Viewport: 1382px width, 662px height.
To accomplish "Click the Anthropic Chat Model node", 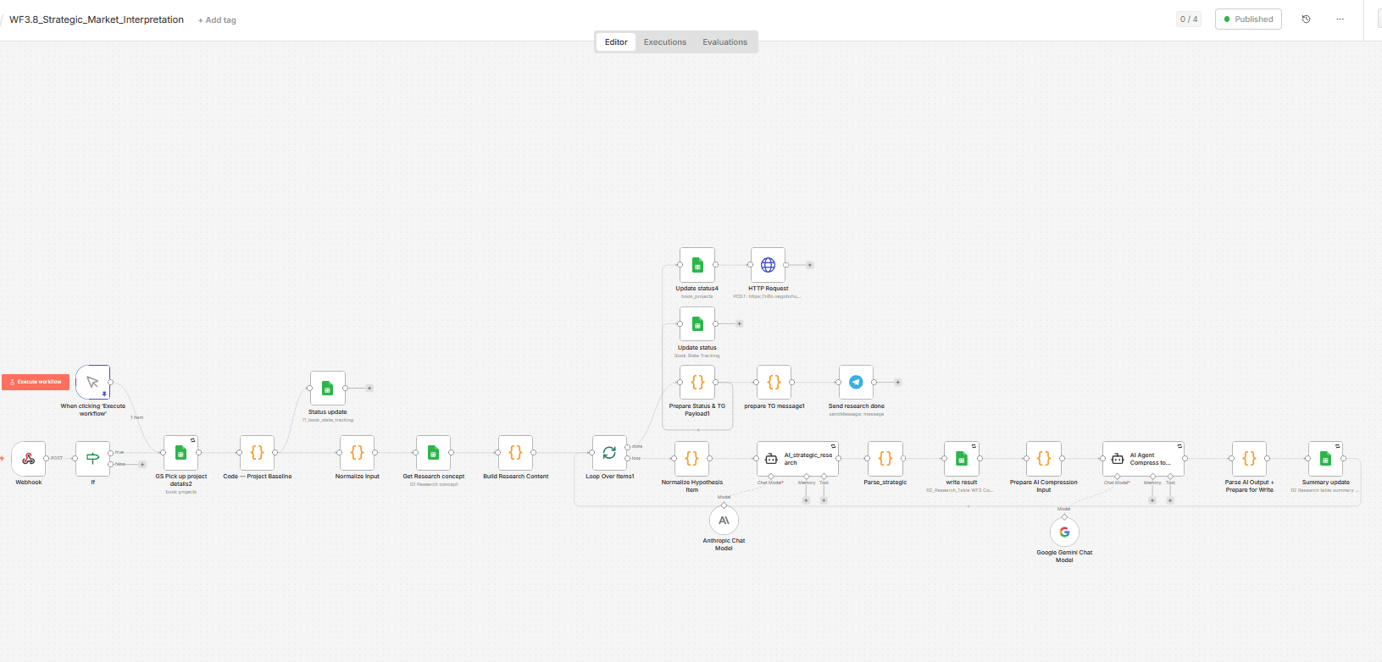I will point(724,521).
